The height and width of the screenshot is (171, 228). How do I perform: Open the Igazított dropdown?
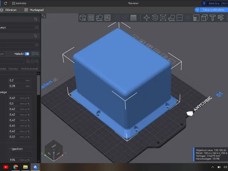(20, 149)
